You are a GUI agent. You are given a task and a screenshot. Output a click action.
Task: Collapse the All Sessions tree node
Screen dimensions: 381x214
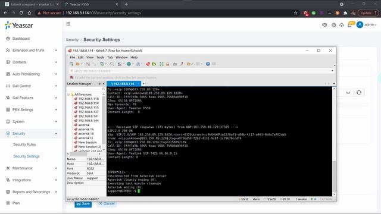68,95
